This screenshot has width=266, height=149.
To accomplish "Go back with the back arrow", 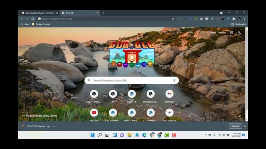I will point(22,19).
